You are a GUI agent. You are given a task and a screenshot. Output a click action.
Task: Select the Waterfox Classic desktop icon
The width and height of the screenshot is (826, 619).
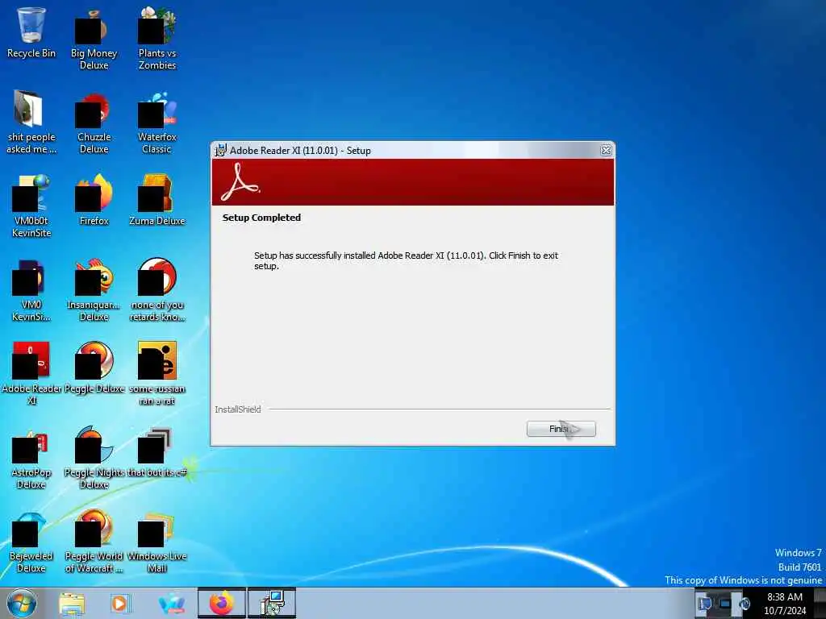pyautogui.click(x=157, y=123)
